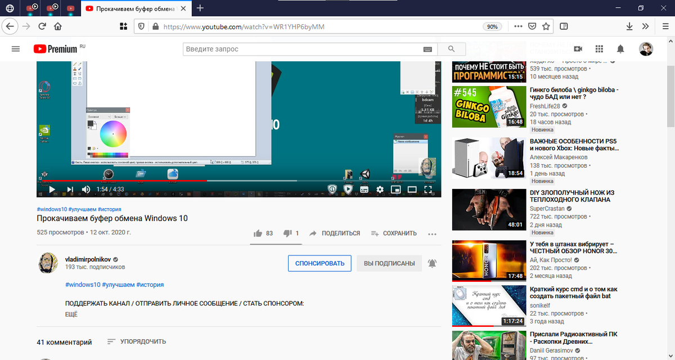Select the Прокачиваем буфер обмена tab

[x=137, y=8]
